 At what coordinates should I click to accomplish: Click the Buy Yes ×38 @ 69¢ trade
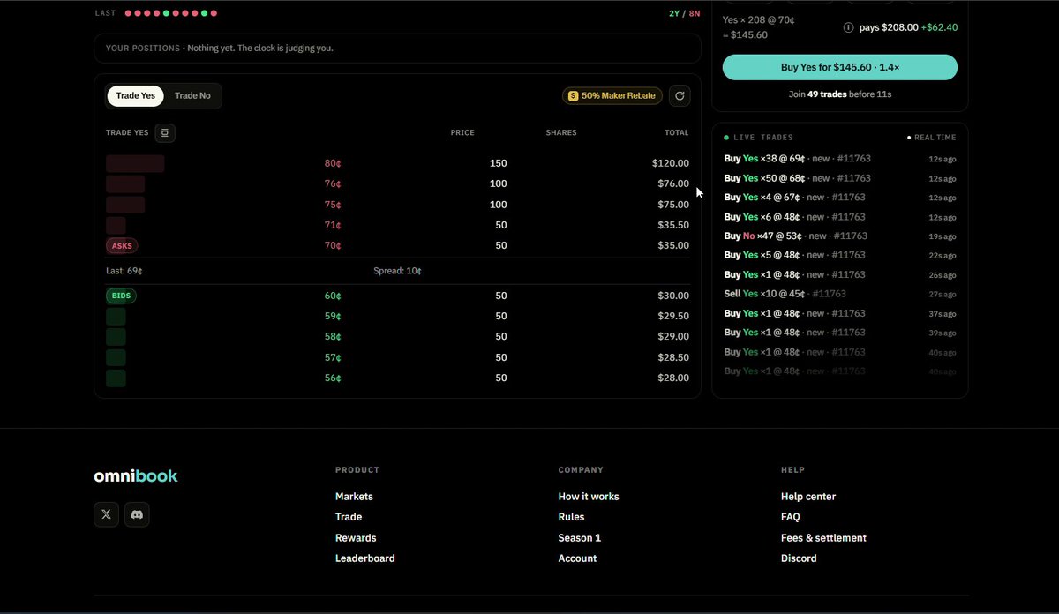click(x=839, y=159)
